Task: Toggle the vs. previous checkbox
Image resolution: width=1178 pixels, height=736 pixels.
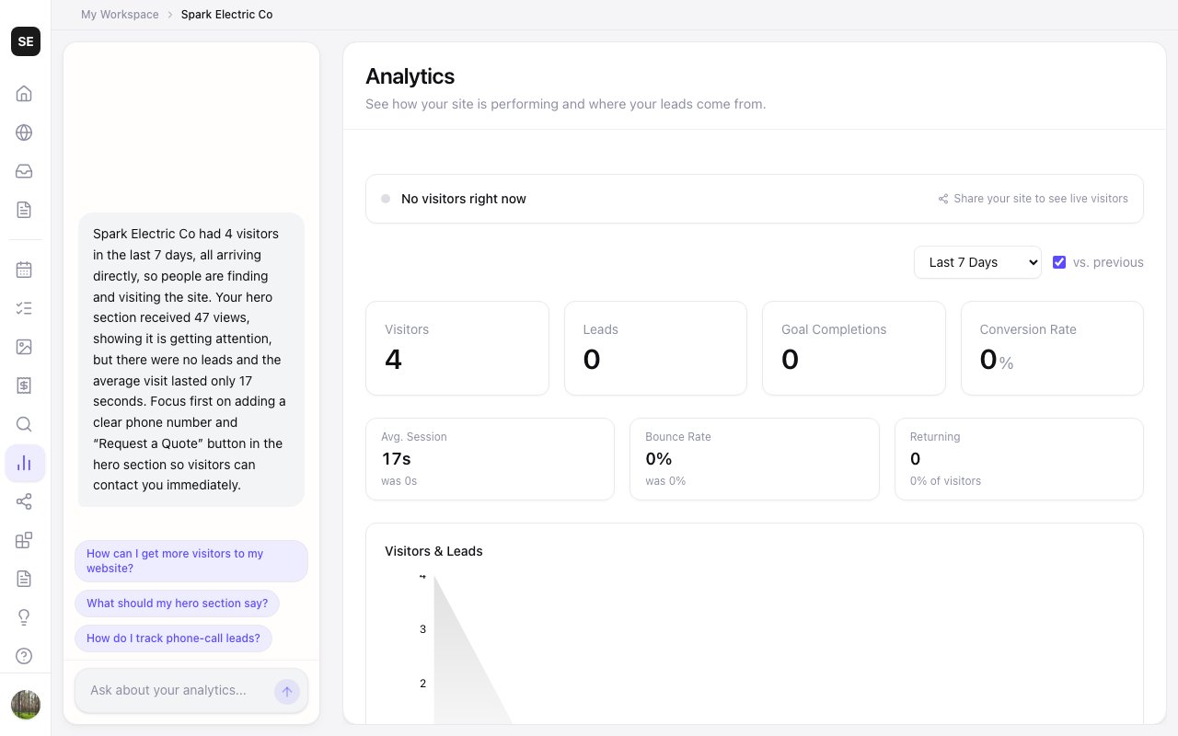Action: click(1059, 262)
